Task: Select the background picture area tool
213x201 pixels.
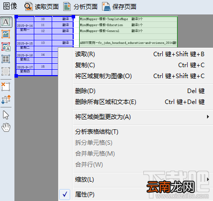Action: (6, 47)
